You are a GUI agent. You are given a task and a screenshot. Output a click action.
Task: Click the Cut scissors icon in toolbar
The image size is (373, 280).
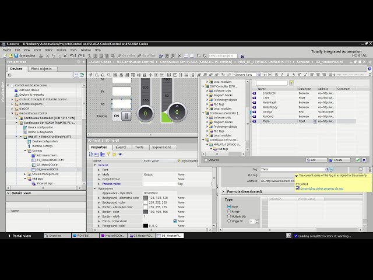click(x=47, y=56)
